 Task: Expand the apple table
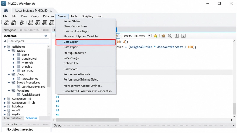pos(14,55)
